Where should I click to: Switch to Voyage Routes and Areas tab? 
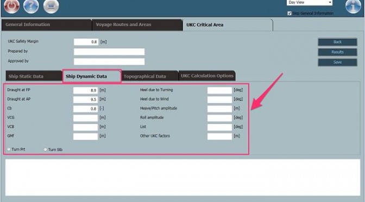pos(137,24)
